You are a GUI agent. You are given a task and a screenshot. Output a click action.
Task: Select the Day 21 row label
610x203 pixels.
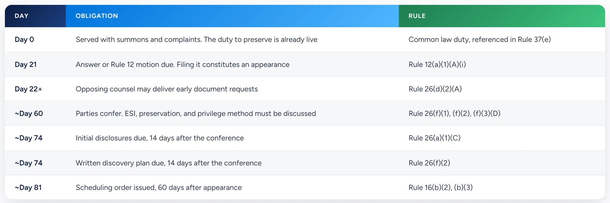(26, 64)
